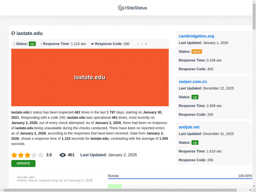Visit the antijob.net status page
The image size is (256, 192).
[189, 127]
